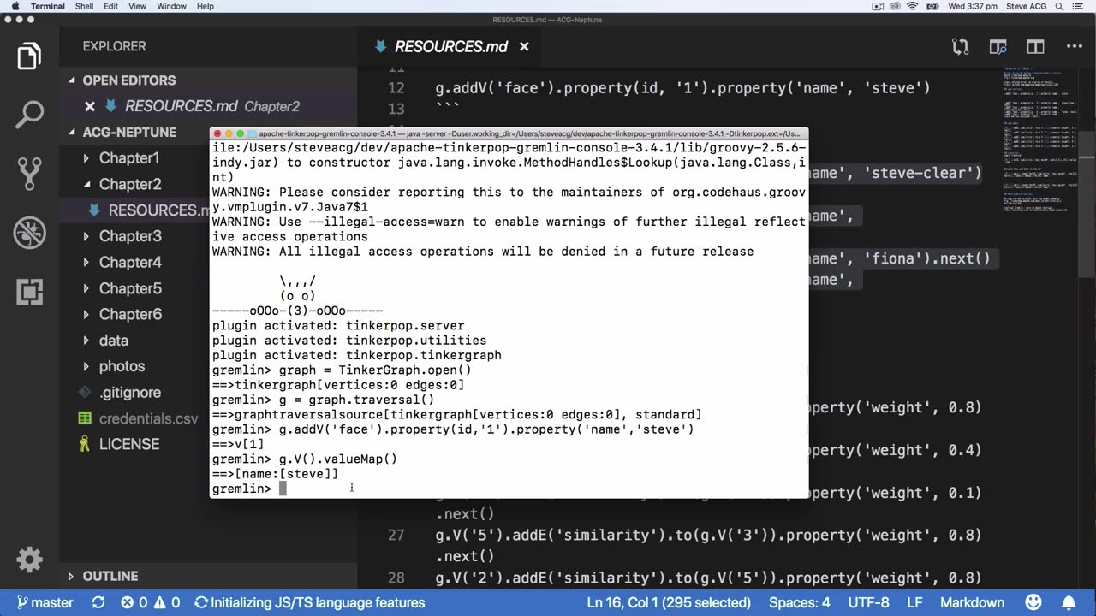1096x616 pixels.
Task: Click the gremlin prompt in Terminal window
Action: pyautogui.click(x=241, y=489)
